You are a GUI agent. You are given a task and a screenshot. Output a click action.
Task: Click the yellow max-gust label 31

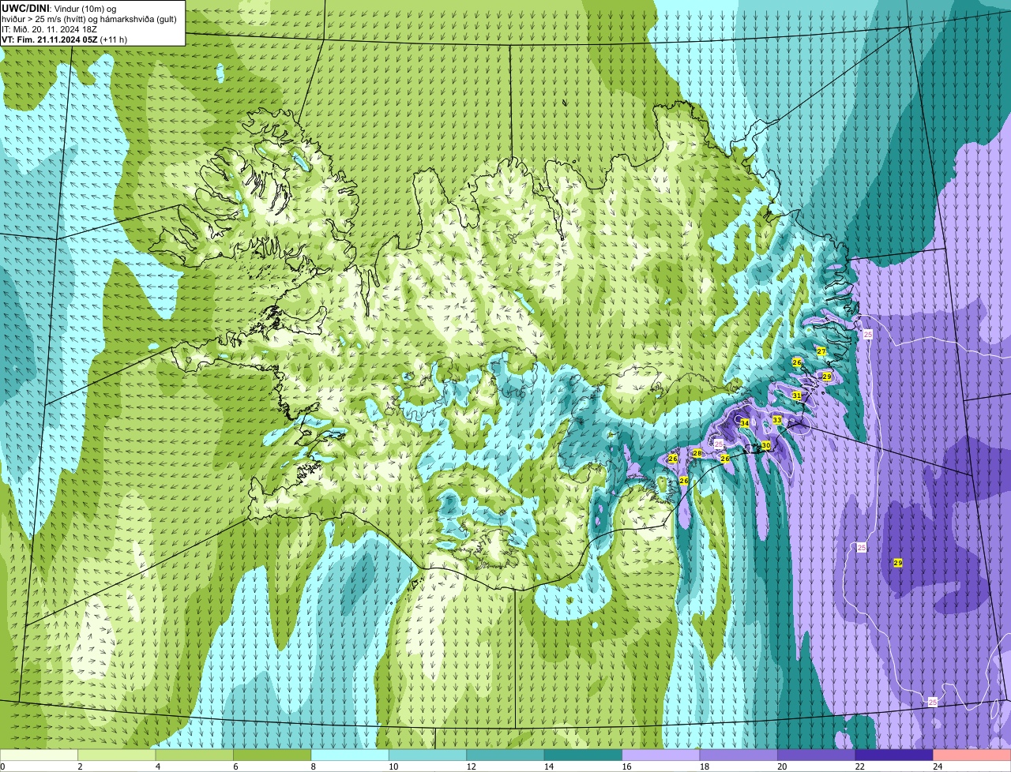[797, 395]
